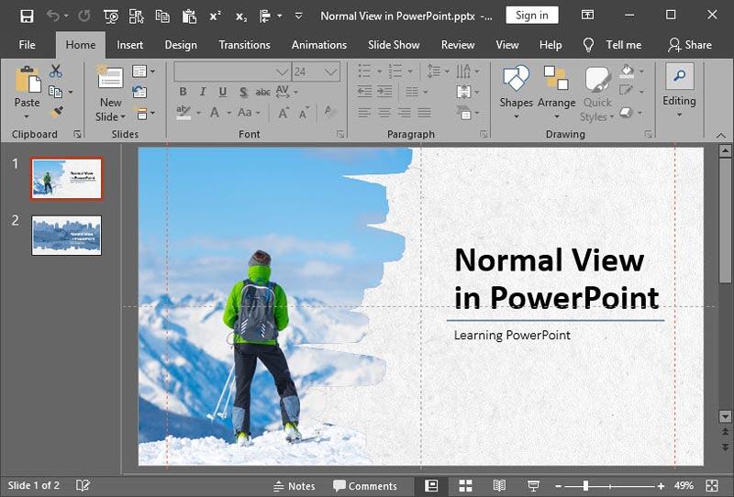This screenshot has width=734, height=497.
Task: Open Character Spacing AV options
Action: pos(286,92)
